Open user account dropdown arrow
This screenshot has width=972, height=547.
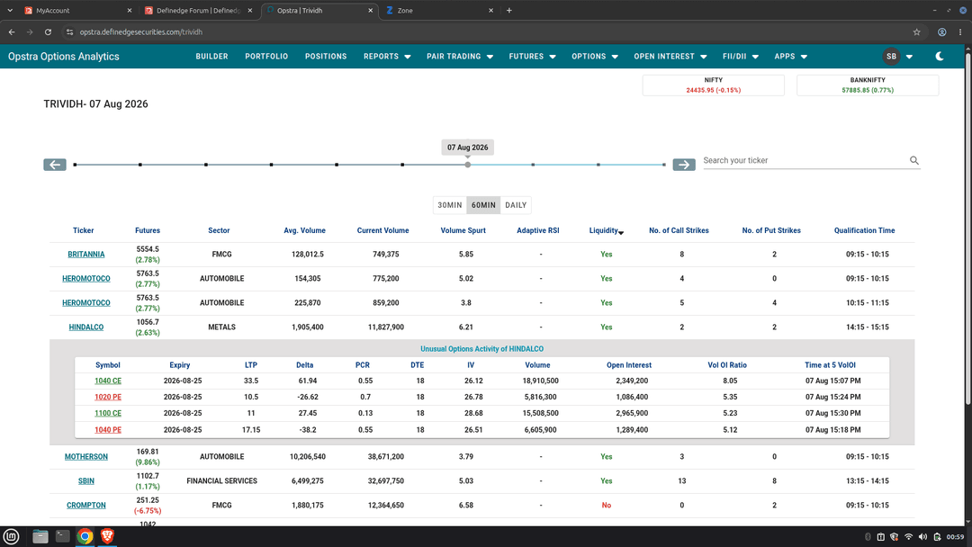[909, 57]
